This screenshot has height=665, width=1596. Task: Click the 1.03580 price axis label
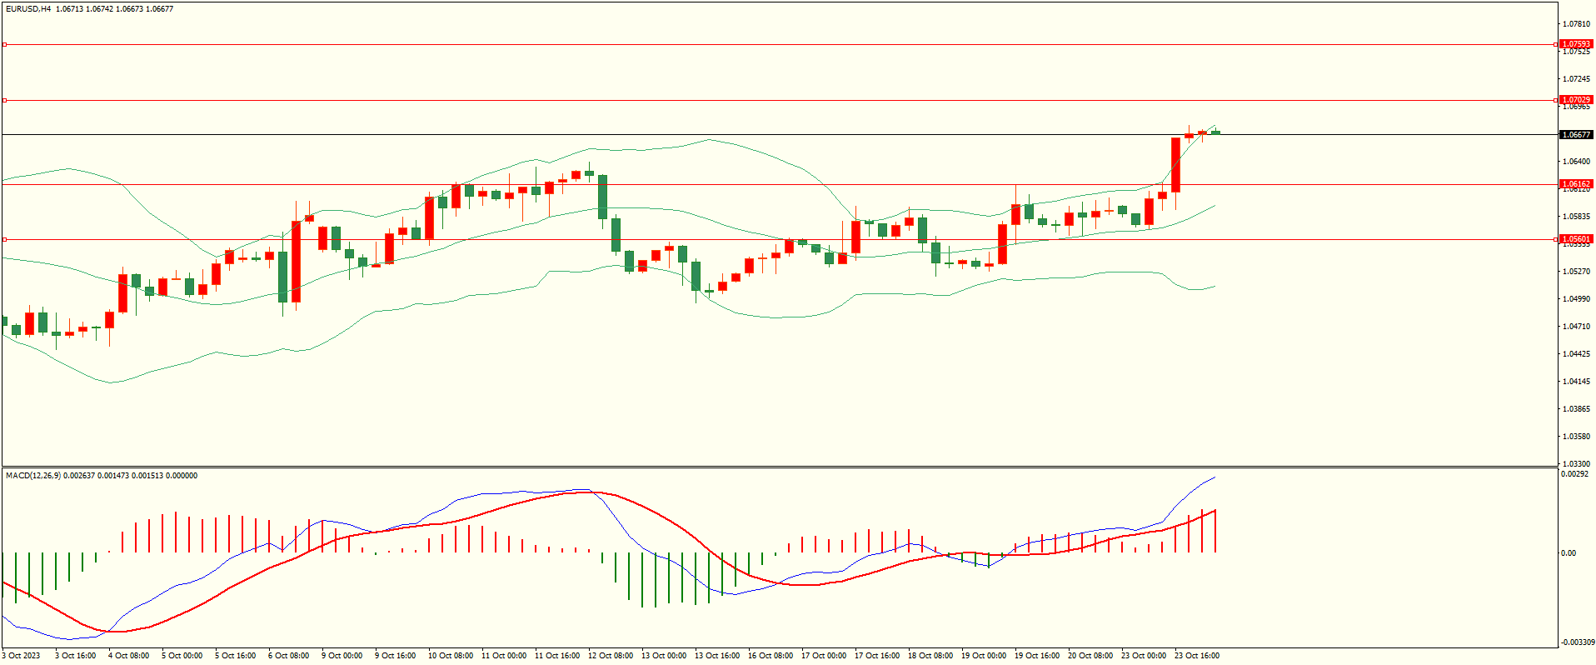(x=1576, y=437)
